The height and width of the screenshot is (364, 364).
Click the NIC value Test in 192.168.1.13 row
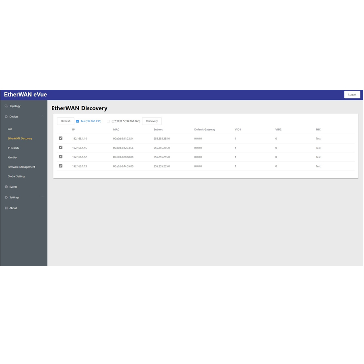pyautogui.click(x=318, y=167)
